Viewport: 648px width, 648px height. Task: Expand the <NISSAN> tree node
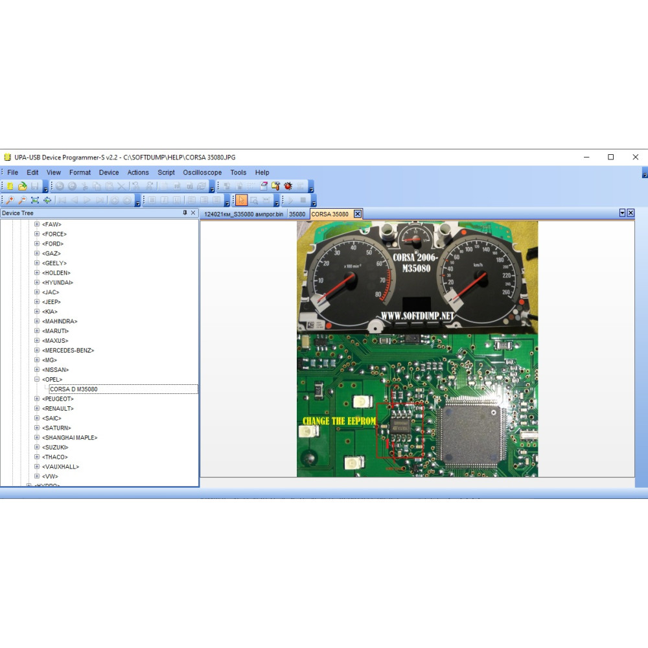point(37,369)
